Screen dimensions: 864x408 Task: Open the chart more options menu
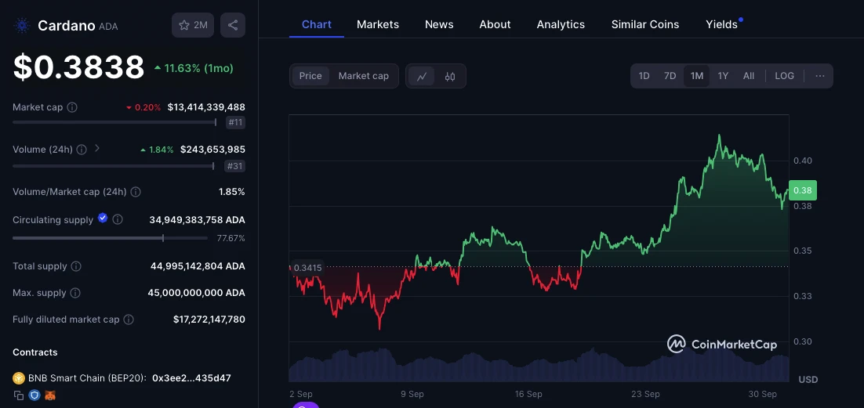pyautogui.click(x=820, y=76)
